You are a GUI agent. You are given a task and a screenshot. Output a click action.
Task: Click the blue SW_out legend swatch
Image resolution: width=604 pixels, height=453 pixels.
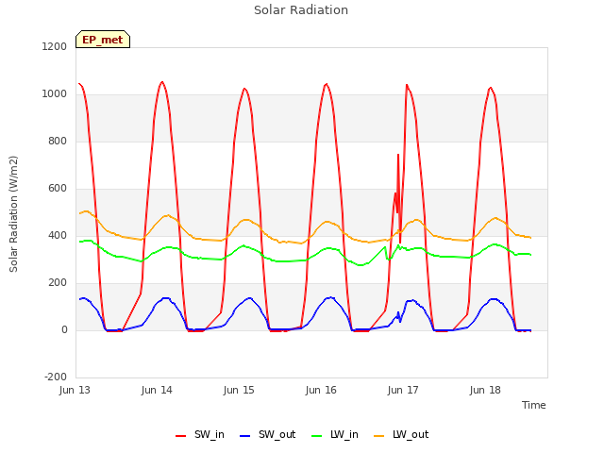(245, 436)
